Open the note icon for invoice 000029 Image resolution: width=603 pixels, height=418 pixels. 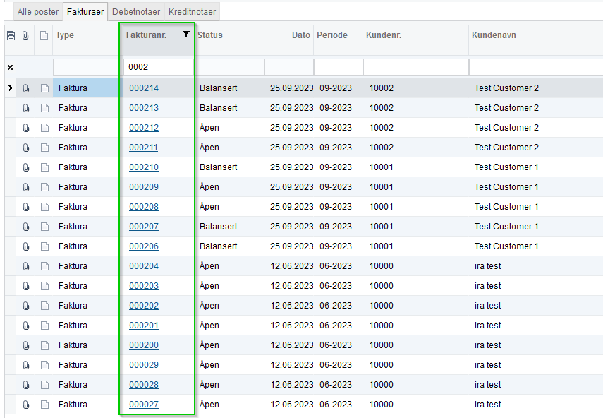point(44,365)
